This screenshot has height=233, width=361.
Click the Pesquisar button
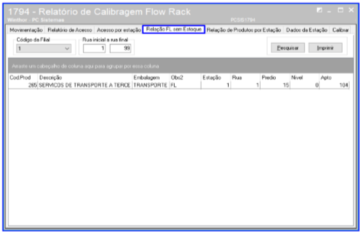[288, 48]
